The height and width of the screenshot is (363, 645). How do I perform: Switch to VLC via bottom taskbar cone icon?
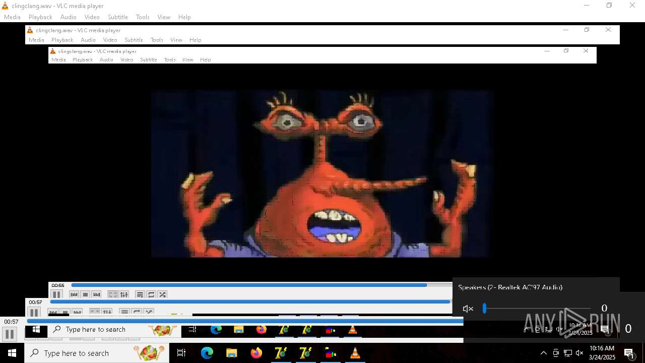tap(355, 353)
